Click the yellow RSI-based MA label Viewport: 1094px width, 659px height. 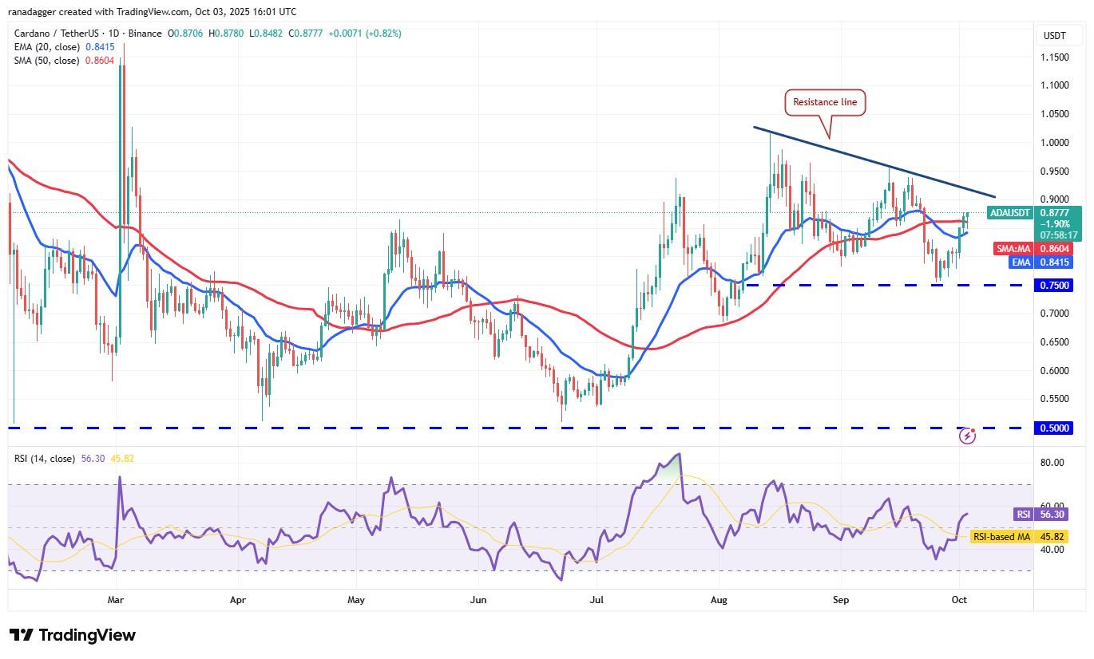(x=1001, y=537)
